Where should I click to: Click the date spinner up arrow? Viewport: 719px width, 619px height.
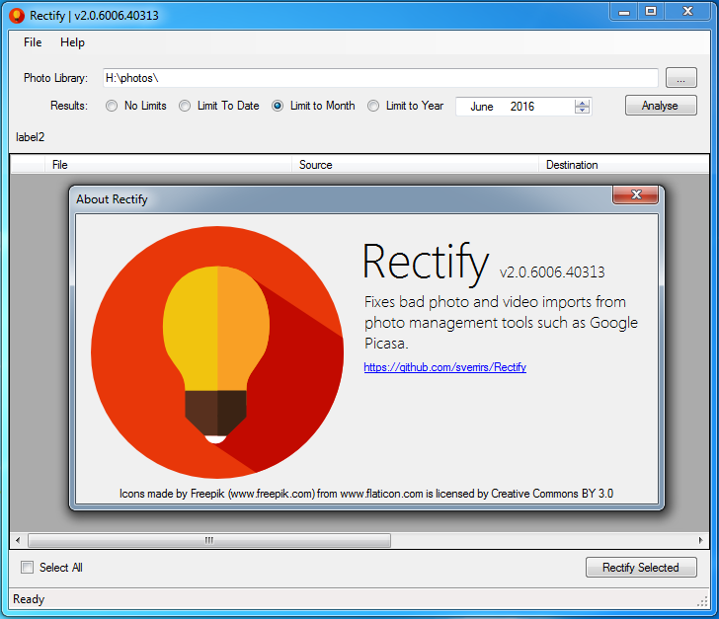(x=582, y=103)
